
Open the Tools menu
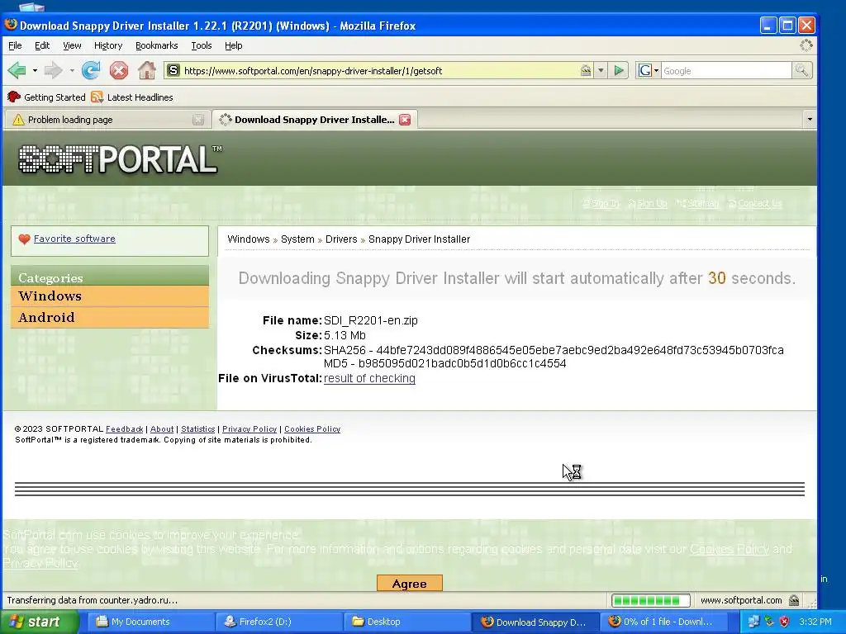(x=202, y=45)
